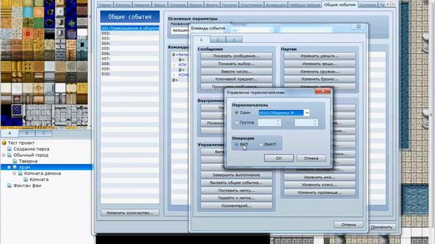The image size is (435, 244).
Task: Click Завершить выполнение command button
Action: pyautogui.click(x=236, y=175)
